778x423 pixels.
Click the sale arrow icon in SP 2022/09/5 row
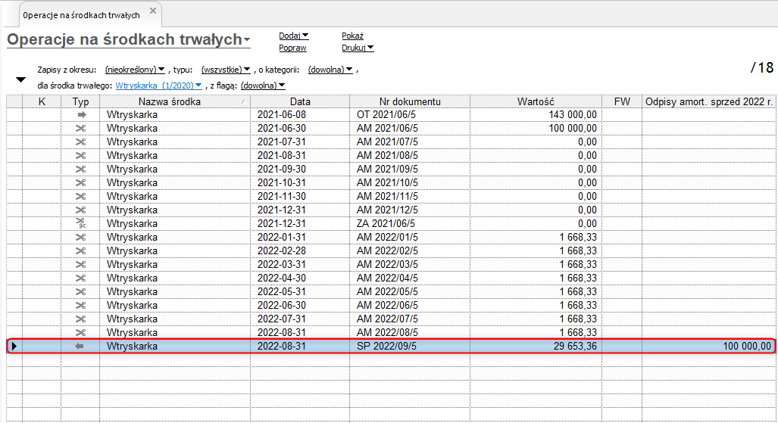pyautogui.click(x=80, y=346)
